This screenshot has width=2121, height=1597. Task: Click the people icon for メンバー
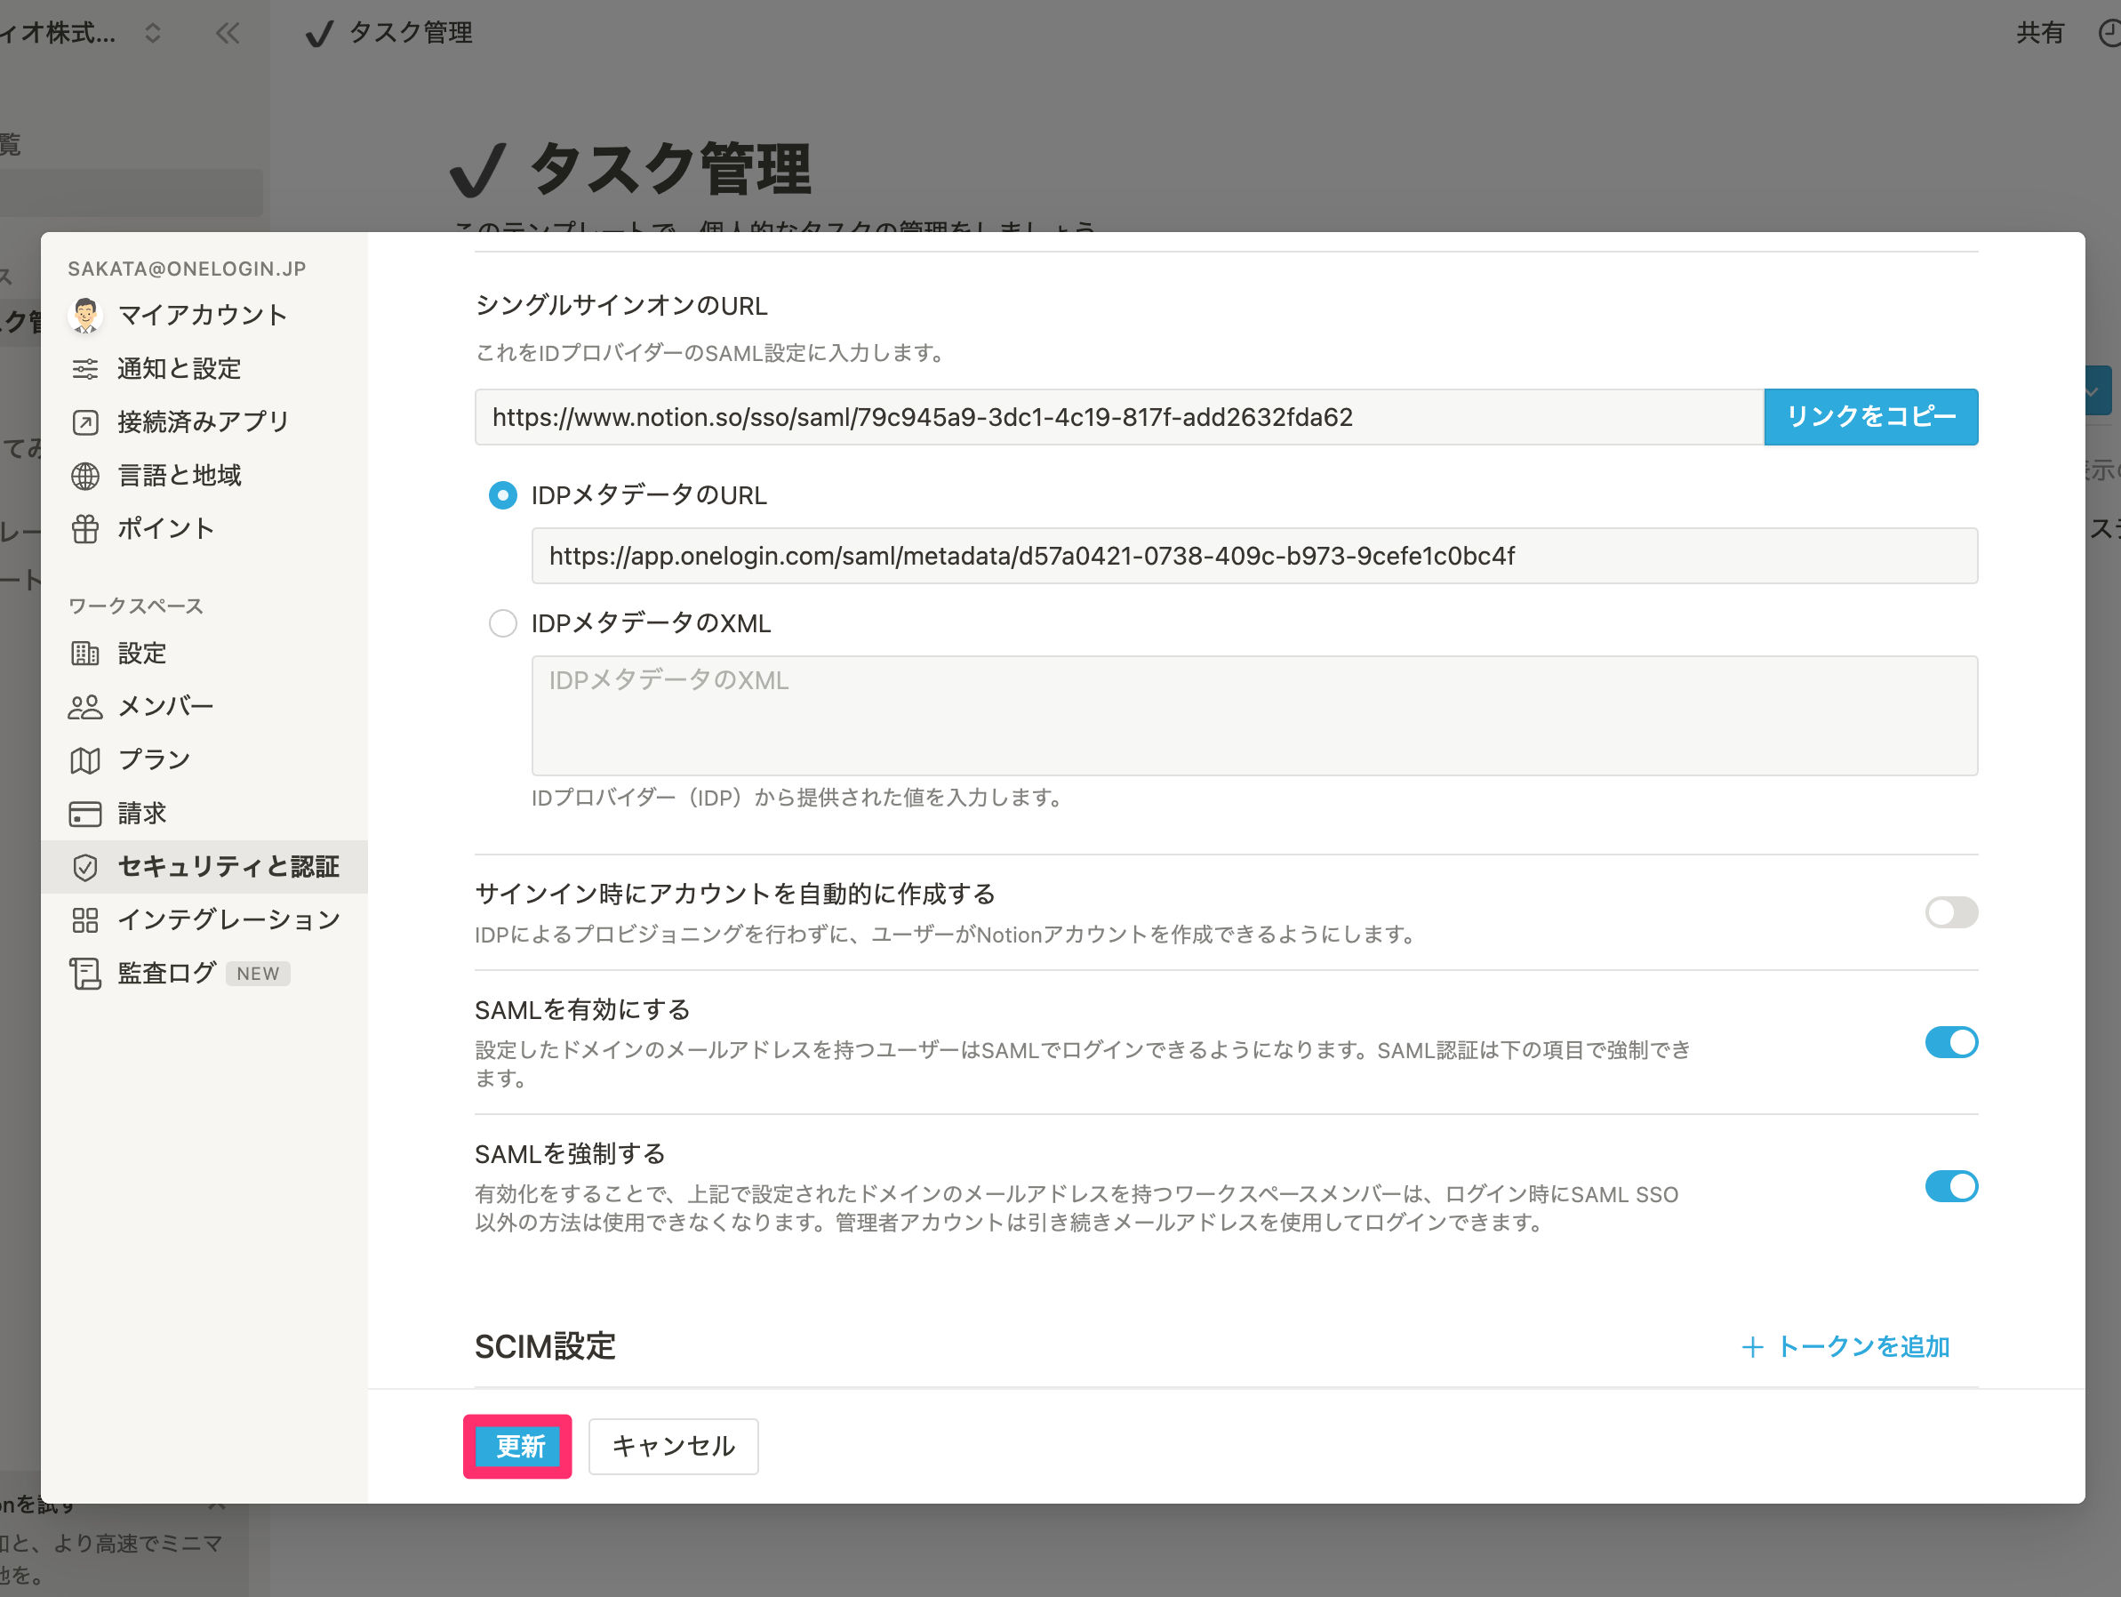pyautogui.click(x=85, y=707)
